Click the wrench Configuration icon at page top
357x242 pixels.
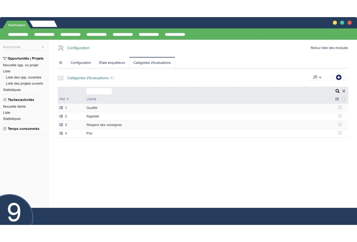61,48
